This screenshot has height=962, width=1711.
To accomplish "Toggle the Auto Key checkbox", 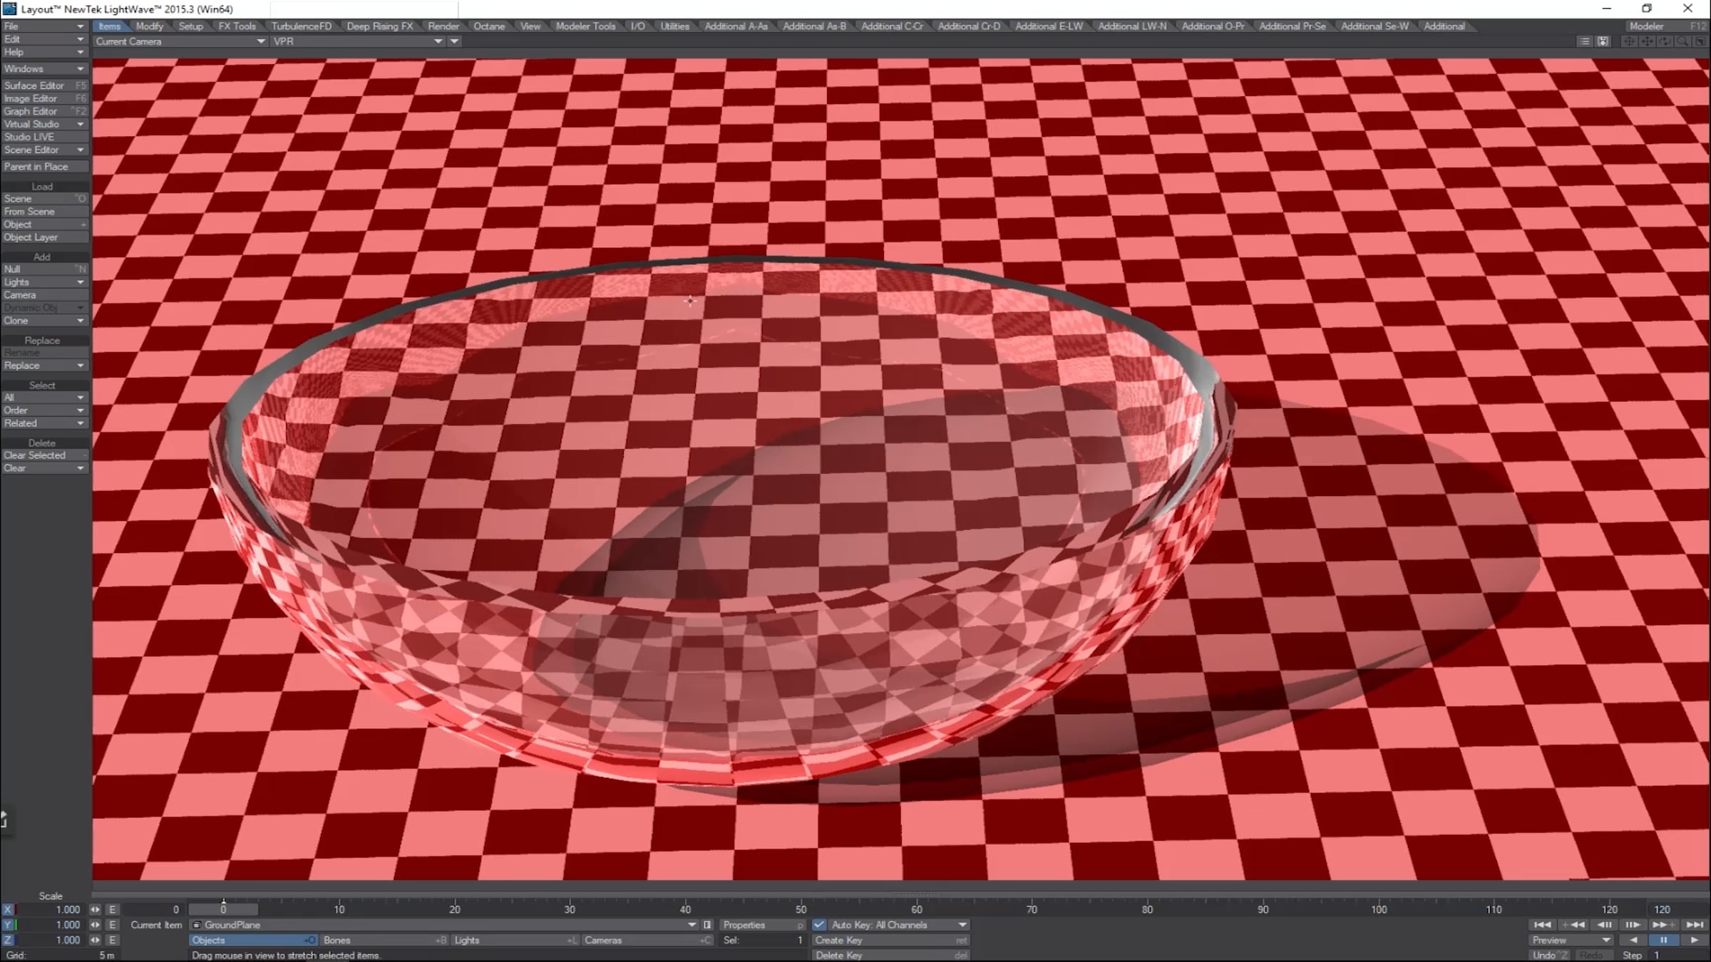I will pos(819,925).
